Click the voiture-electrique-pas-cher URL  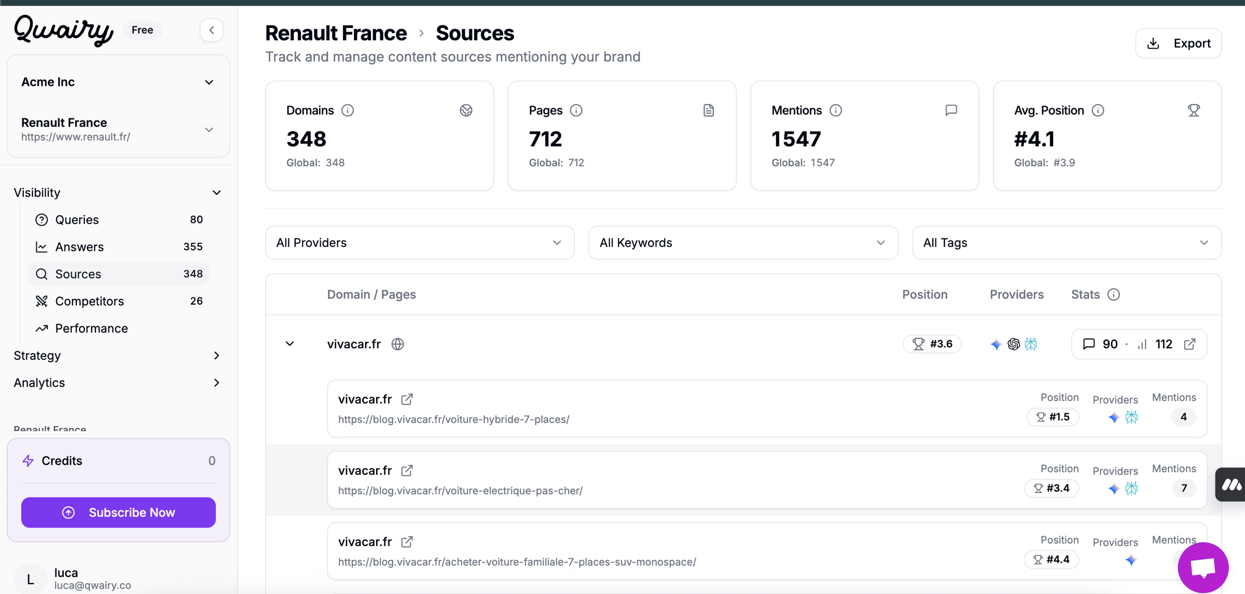(461, 490)
